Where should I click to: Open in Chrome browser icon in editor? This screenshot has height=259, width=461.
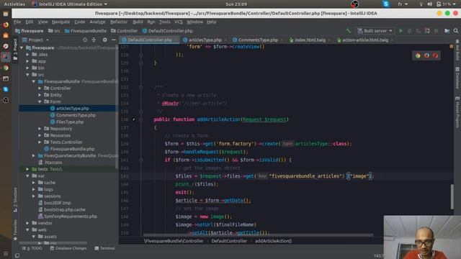418,55
